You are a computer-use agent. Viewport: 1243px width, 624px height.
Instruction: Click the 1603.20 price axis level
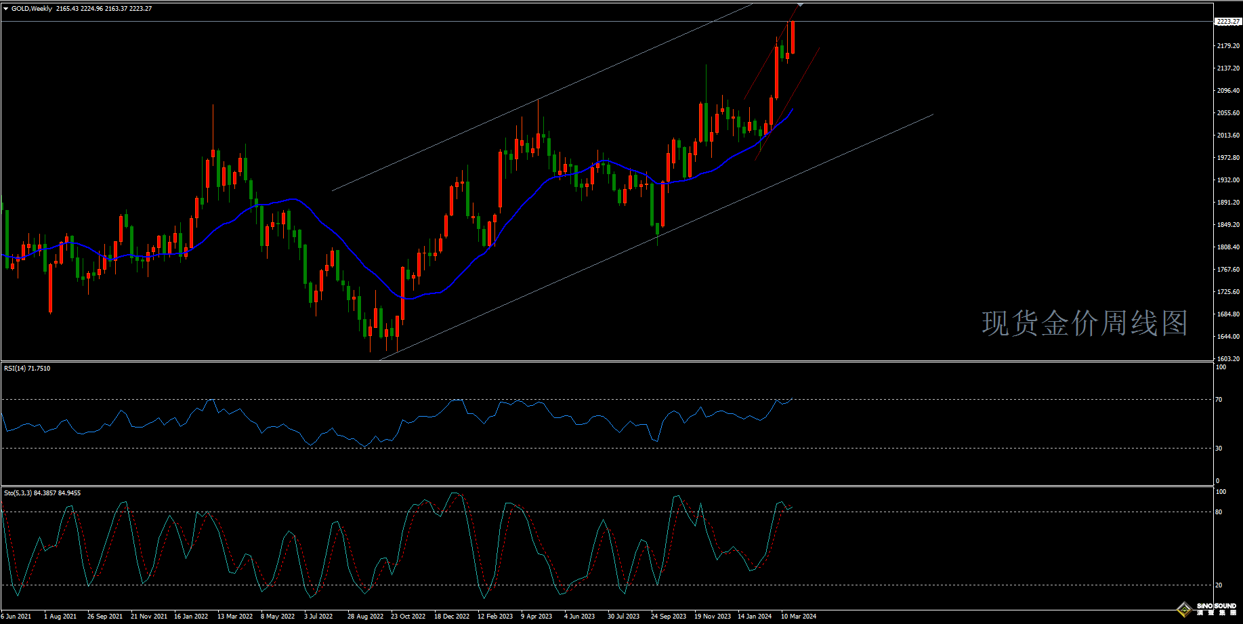1228,359
